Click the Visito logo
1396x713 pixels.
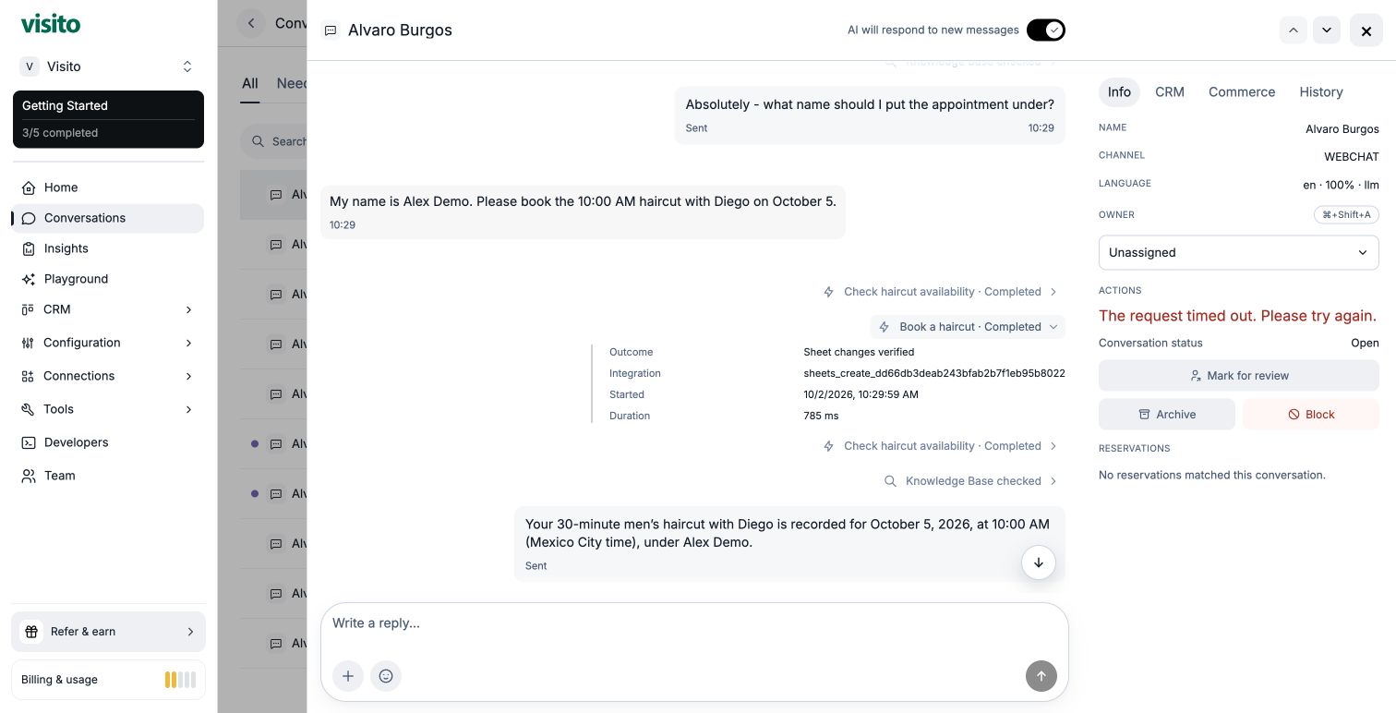[x=51, y=24]
